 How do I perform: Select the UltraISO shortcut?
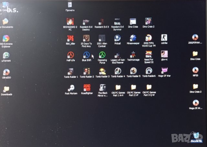[6, 72]
